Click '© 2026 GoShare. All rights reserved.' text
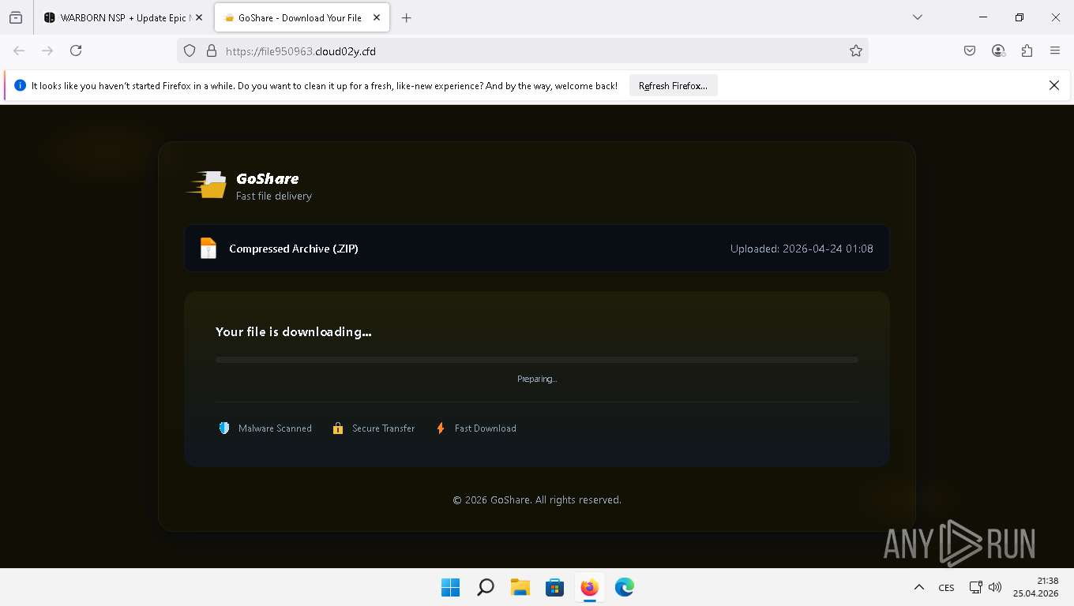This screenshot has width=1074, height=606. 537,499
